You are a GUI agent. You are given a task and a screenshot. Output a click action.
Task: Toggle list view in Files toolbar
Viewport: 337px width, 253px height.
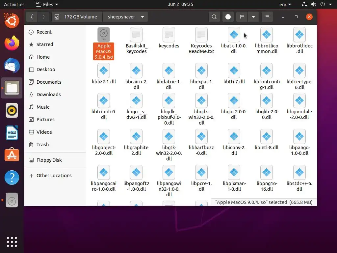pyautogui.click(x=242, y=17)
